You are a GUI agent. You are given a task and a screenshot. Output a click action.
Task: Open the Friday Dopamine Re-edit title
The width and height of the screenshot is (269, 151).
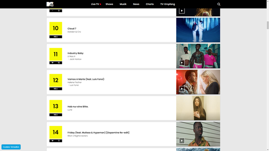point(98,133)
